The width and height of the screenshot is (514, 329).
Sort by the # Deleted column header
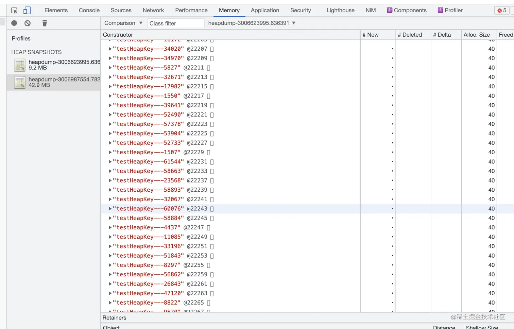413,35
